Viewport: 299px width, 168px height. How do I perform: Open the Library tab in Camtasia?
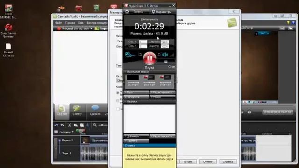click(77, 111)
